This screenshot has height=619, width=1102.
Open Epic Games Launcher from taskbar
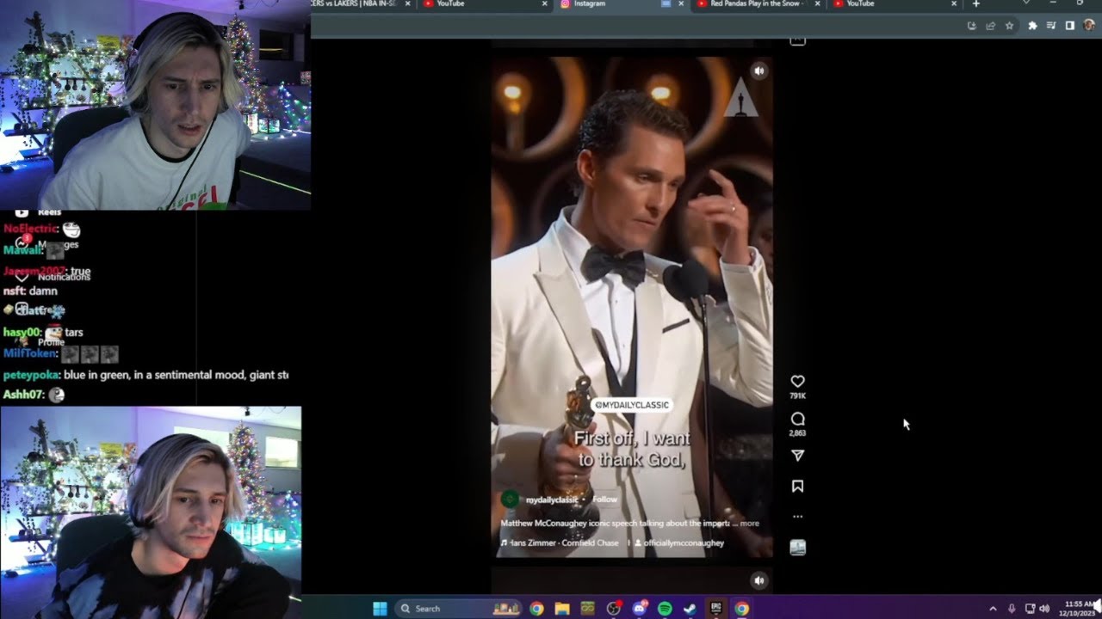716,609
